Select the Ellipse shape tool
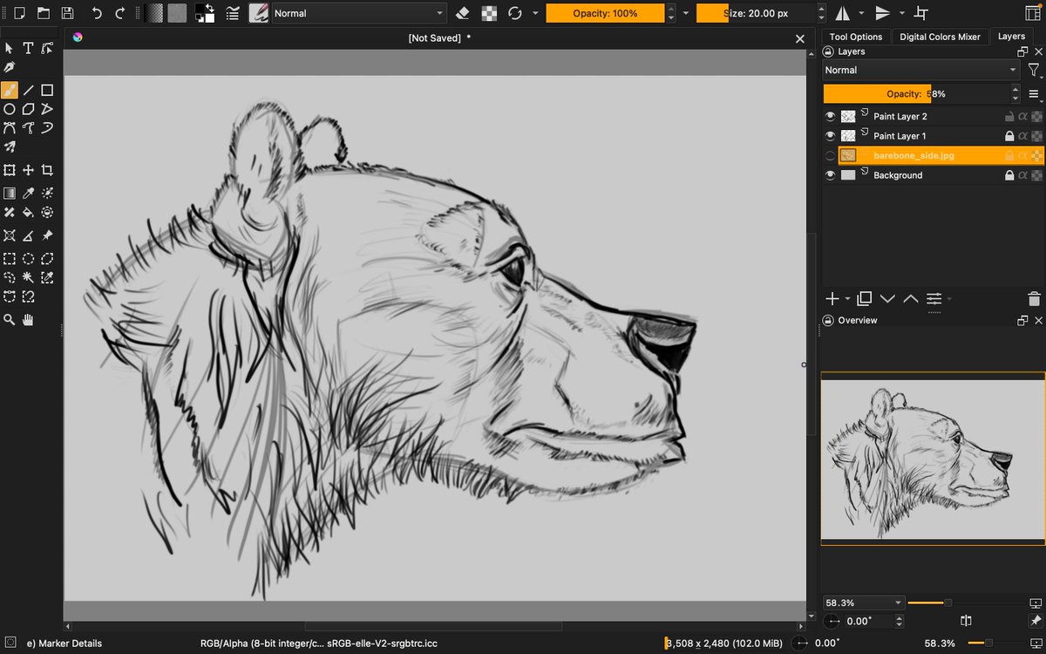Viewport: 1046px width, 654px height. pyautogui.click(x=9, y=109)
